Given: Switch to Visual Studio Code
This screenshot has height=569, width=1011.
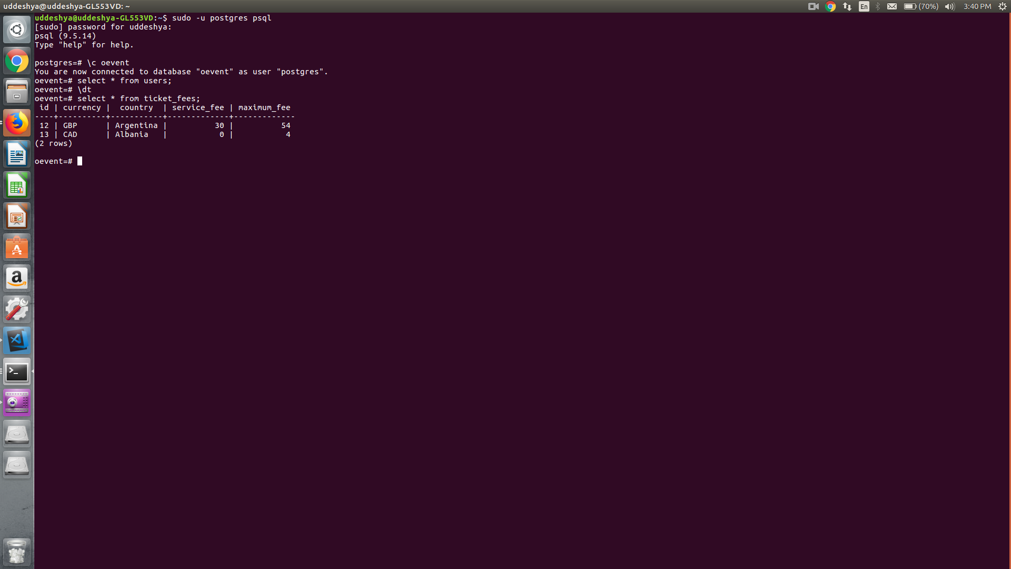Looking at the screenshot, I should [x=17, y=340].
